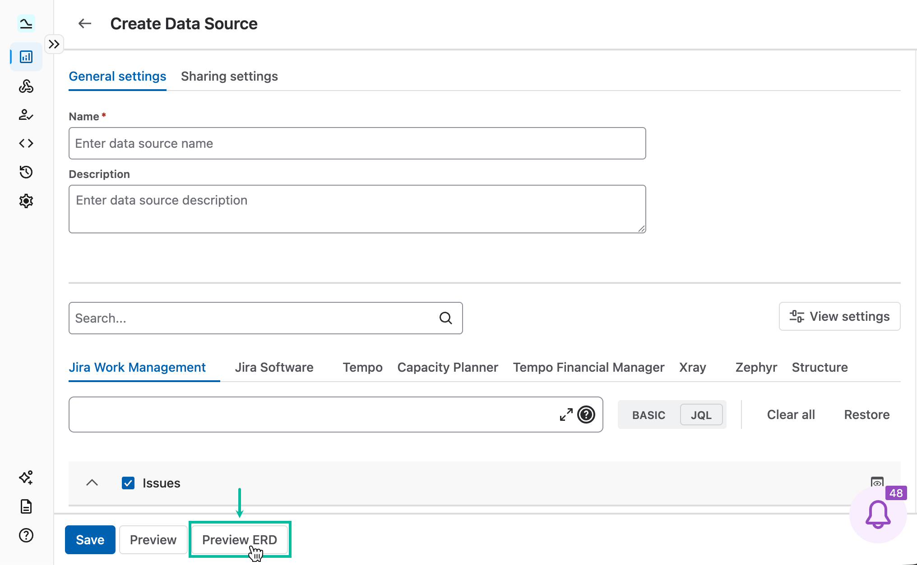Open the history clock icon in the sidebar
Image resolution: width=917 pixels, height=565 pixels.
coord(26,172)
